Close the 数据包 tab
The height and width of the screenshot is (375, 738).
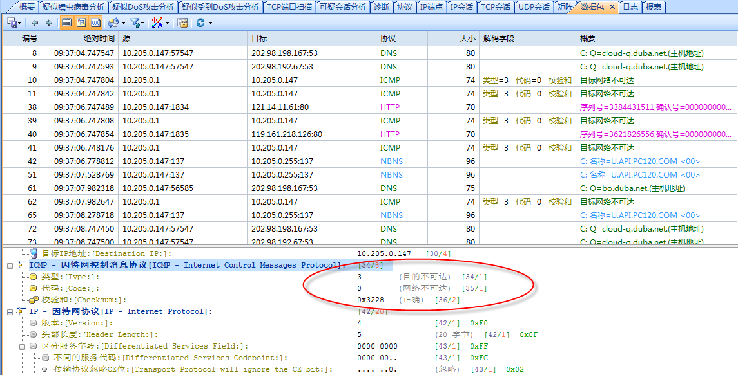pos(612,7)
